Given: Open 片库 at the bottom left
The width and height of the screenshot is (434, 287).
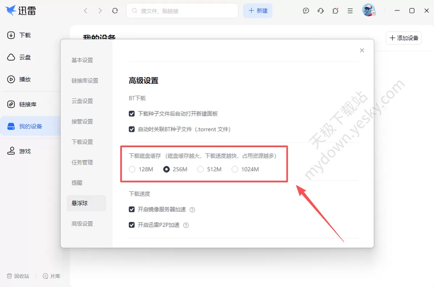Looking at the screenshot, I should [x=51, y=276].
